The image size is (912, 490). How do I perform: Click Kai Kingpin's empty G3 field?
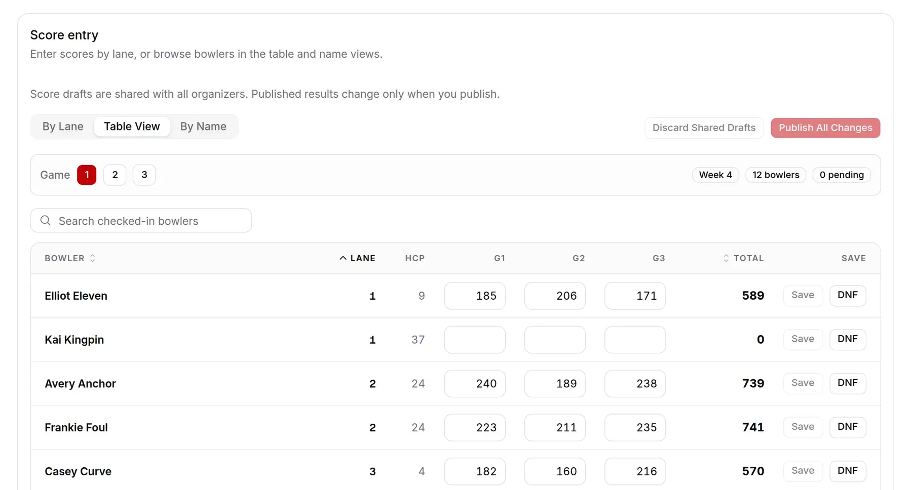[635, 340]
